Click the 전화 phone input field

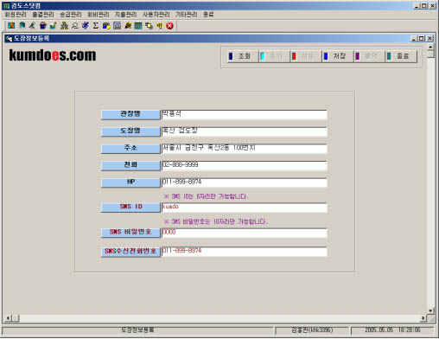click(x=244, y=165)
